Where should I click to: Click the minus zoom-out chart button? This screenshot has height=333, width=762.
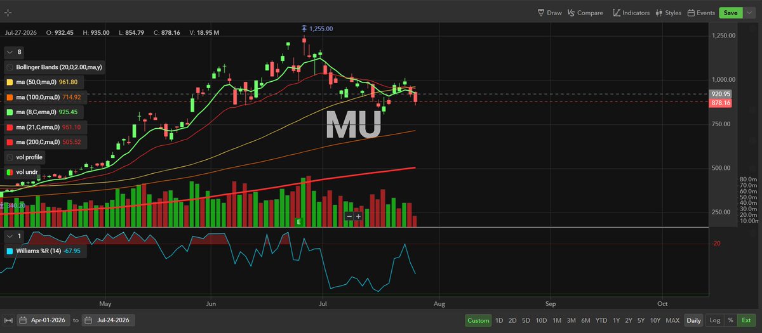coord(349,216)
